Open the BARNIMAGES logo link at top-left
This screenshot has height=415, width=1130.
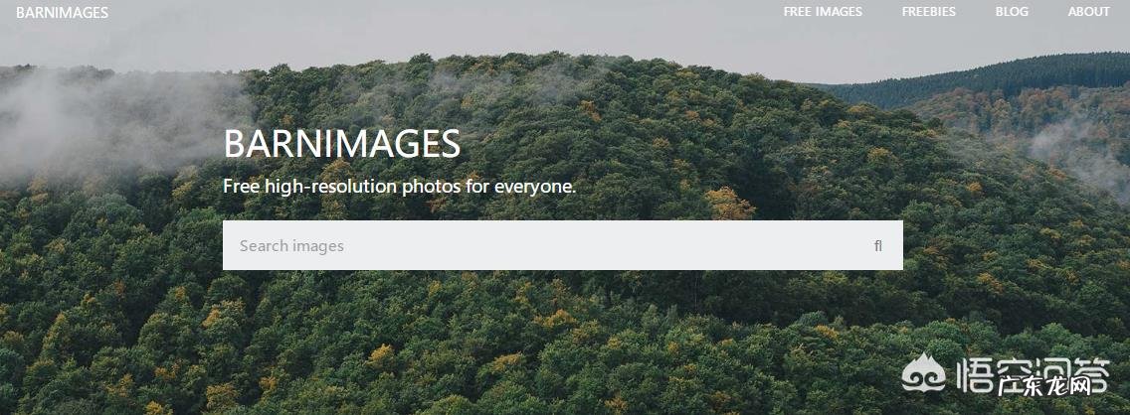62,12
